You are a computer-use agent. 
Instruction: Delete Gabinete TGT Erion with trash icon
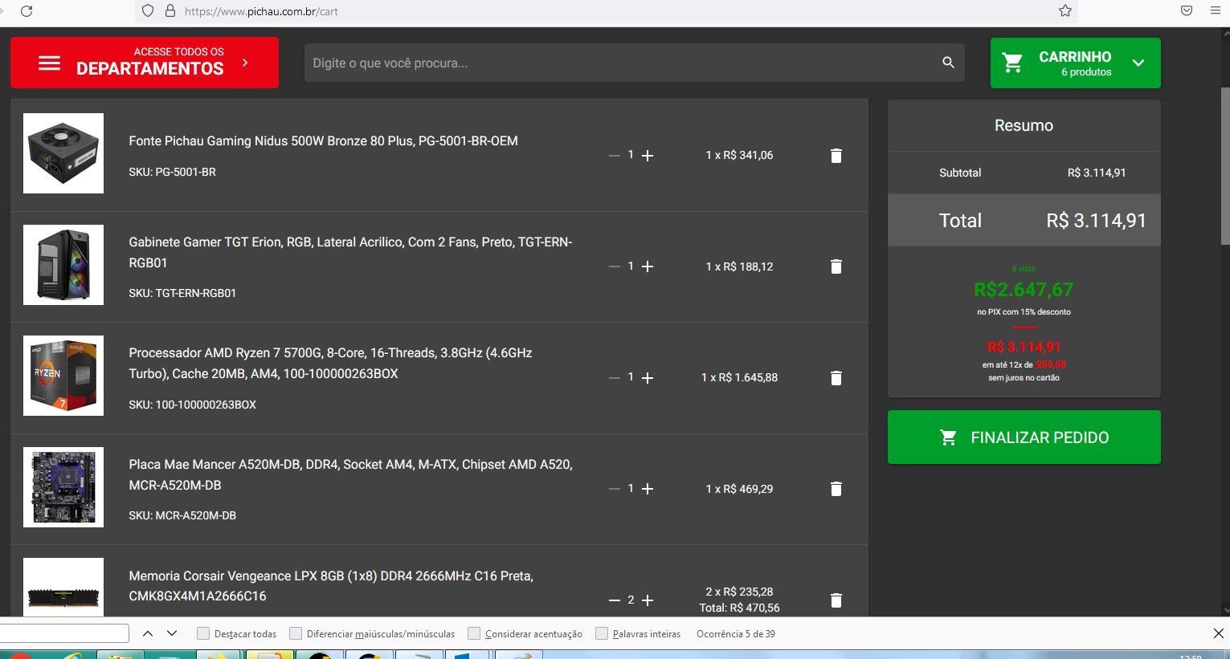pyautogui.click(x=836, y=266)
